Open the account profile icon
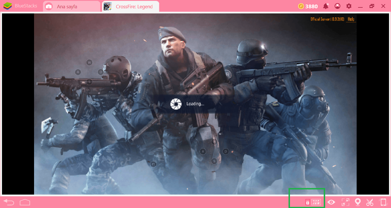The width and height of the screenshot is (391, 208). click(x=337, y=6)
